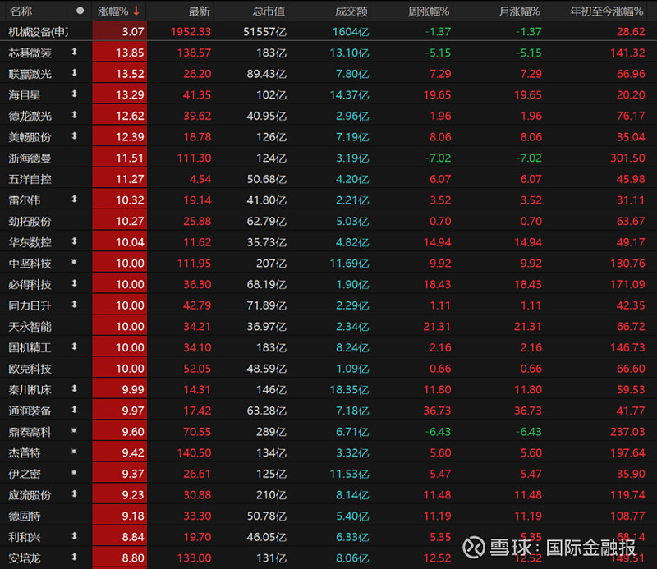
Task: Select the stock 通润装备
Action: [x=30, y=411]
